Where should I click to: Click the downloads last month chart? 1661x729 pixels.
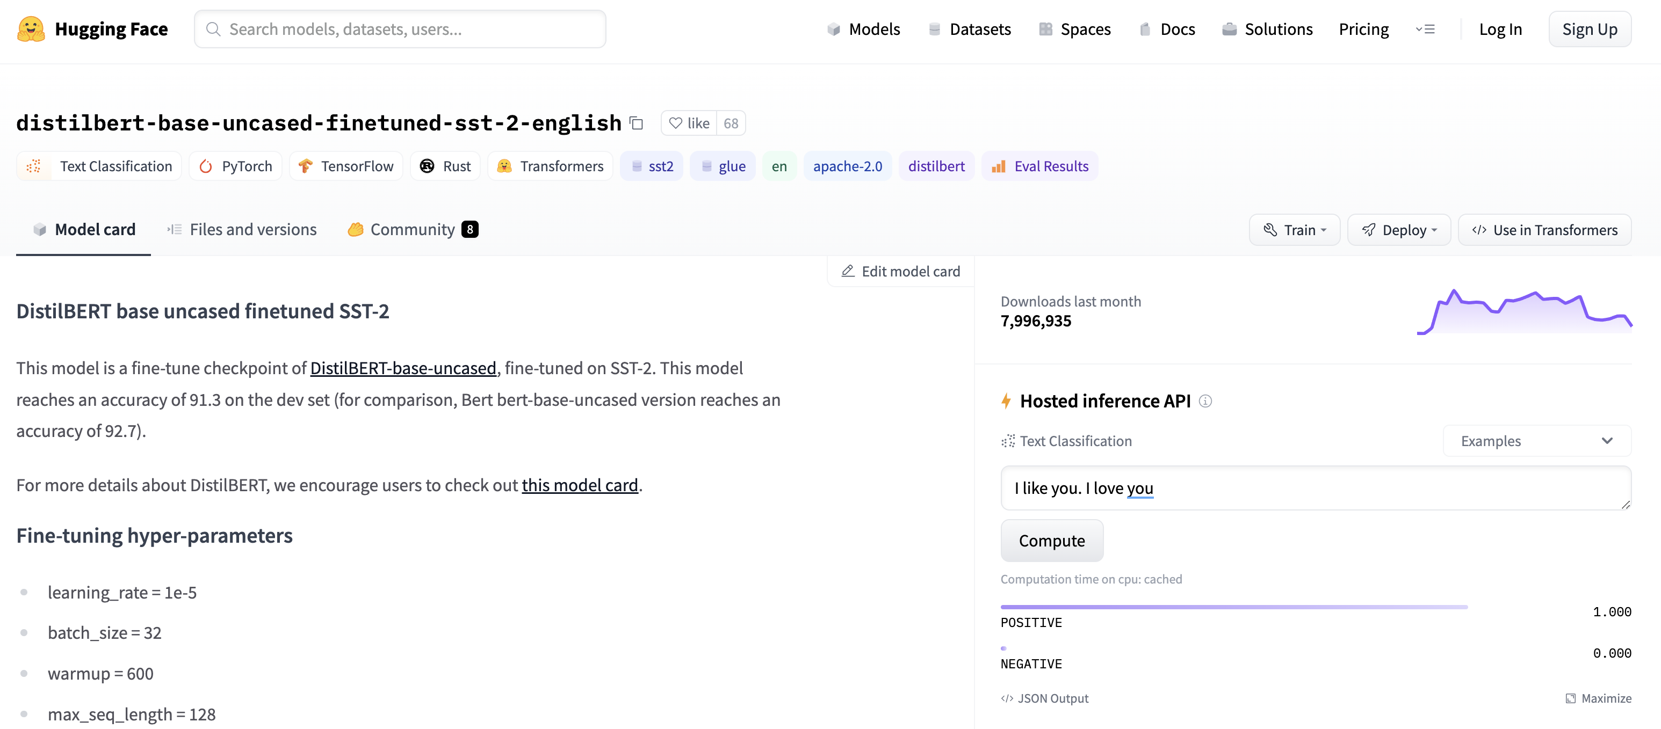1525,312
